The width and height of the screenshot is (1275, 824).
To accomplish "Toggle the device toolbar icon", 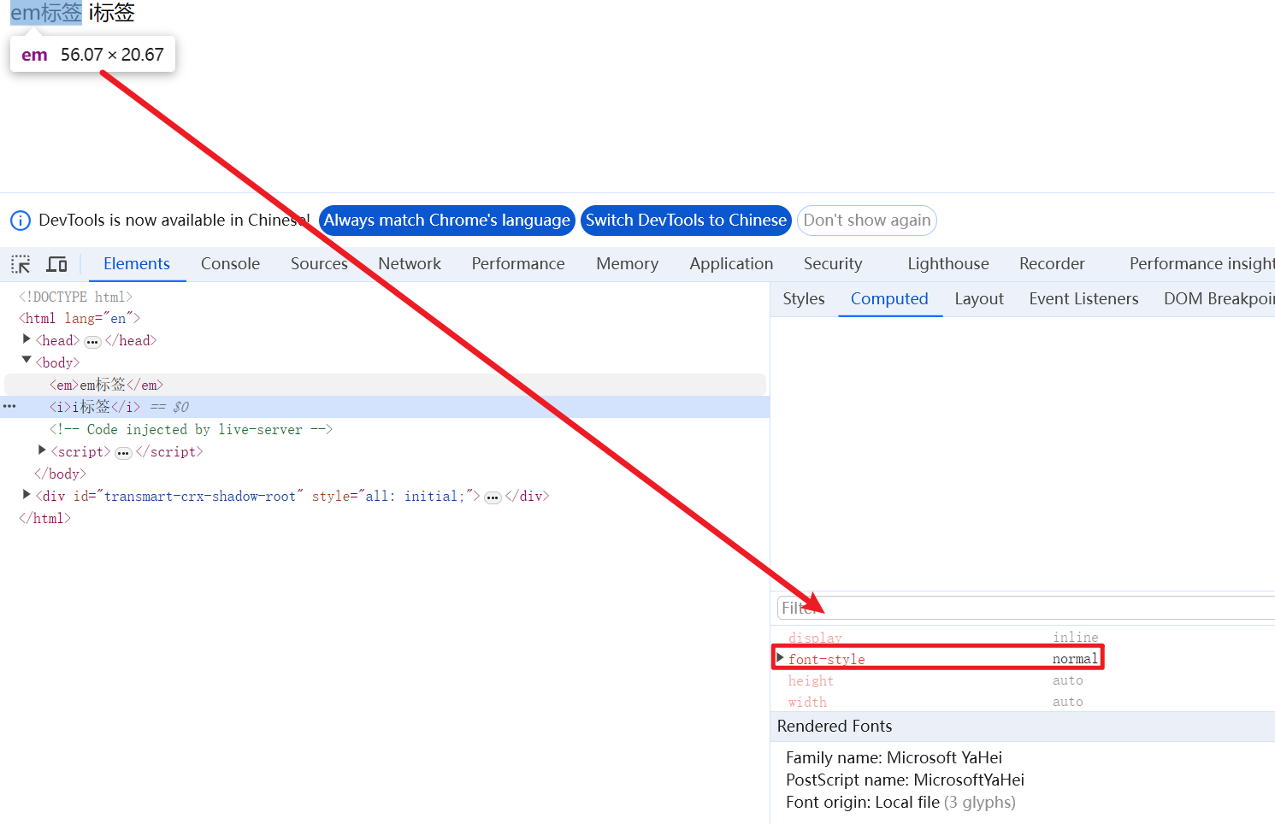I will 56,264.
